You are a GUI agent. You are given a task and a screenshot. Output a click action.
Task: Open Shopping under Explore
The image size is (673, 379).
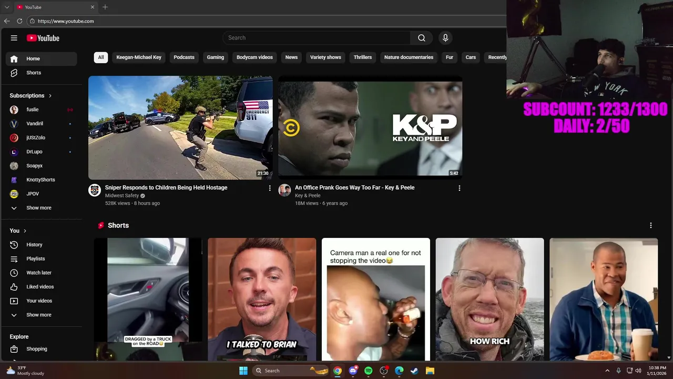[41, 349]
